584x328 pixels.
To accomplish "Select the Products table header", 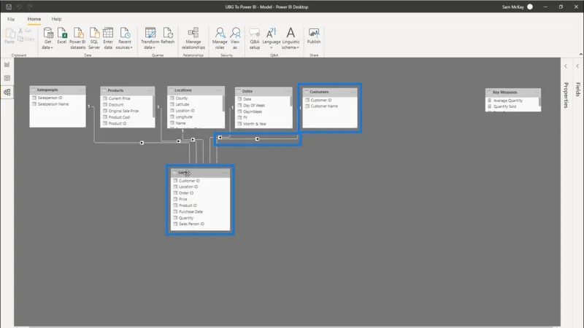I will [x=127, y=90].
